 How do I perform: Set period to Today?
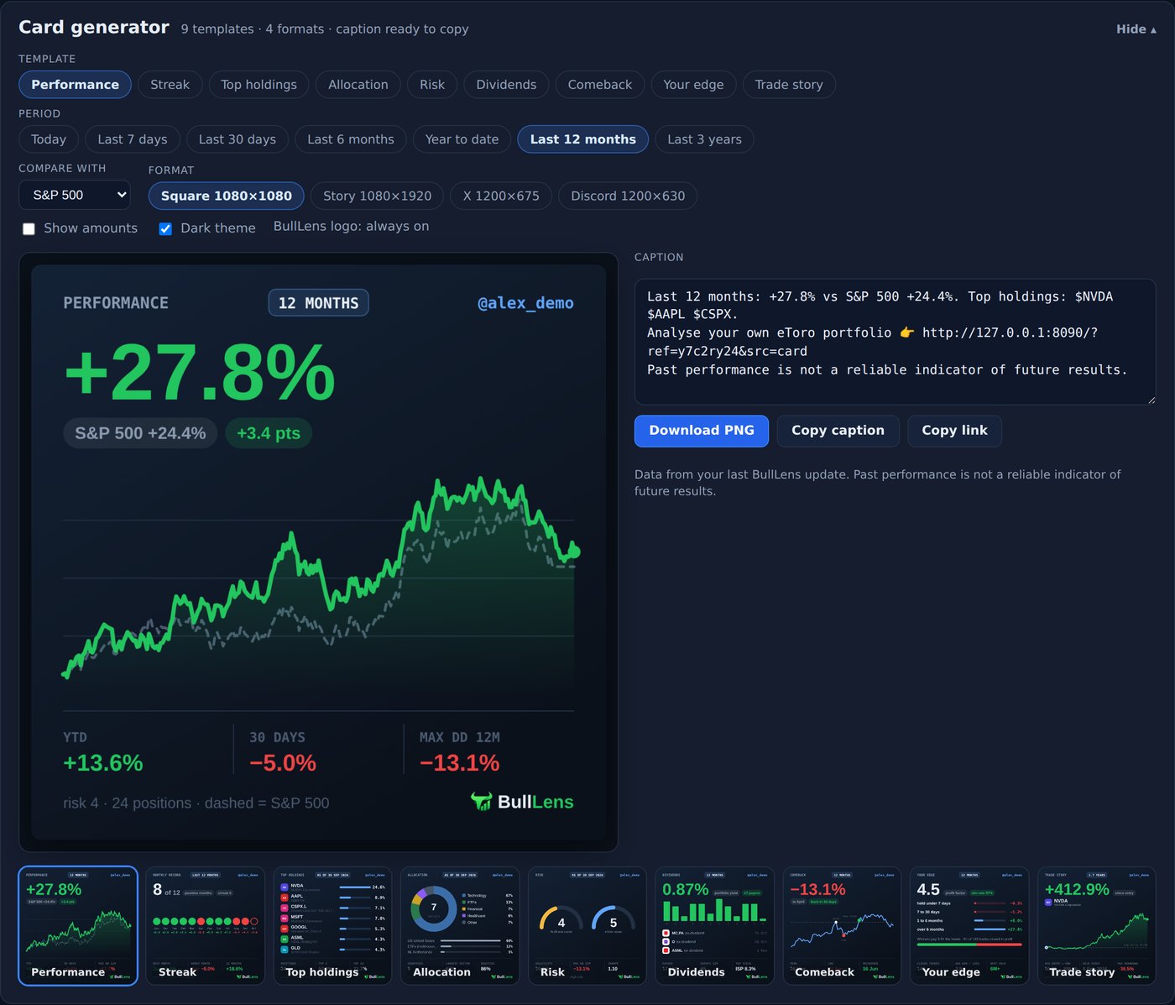tap(49, 139)
